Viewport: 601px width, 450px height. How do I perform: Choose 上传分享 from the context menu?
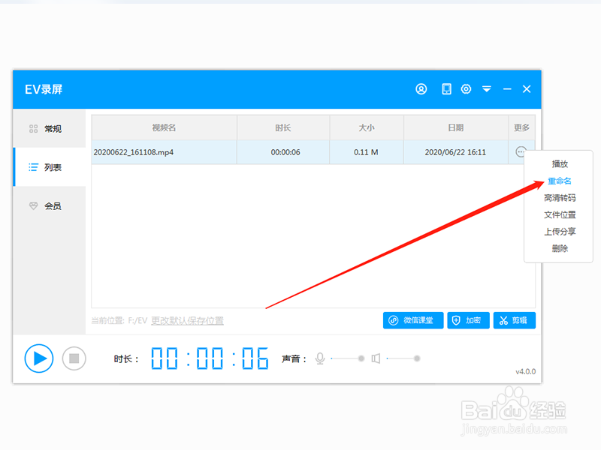click(x=560, y=232)
